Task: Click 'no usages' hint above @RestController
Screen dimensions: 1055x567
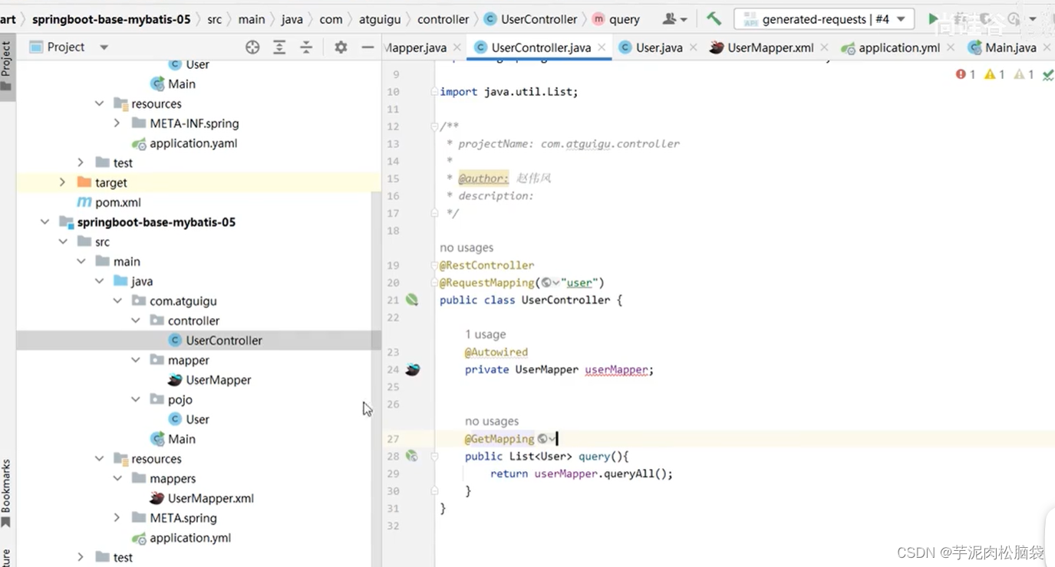Action: pyautogui.click(x=467, y=247)
